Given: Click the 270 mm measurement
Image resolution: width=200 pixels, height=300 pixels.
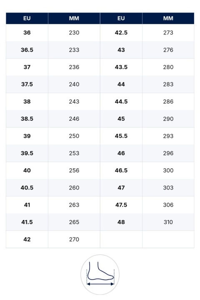Looking at the screenshot, I should pos(74,239).
